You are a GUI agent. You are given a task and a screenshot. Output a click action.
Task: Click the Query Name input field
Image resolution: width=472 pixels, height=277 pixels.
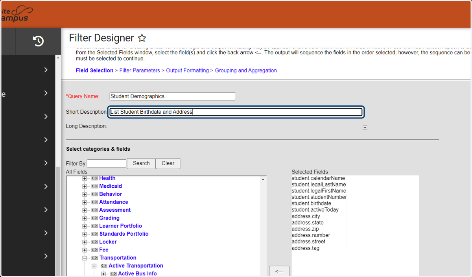point(173,96)
